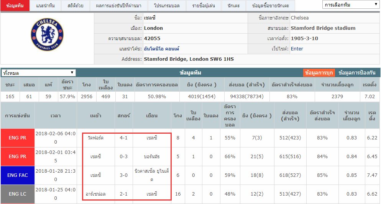This screenshot has width=381, height=204.
Task: Click the passes total 94338(78734)
Action: 246,96
